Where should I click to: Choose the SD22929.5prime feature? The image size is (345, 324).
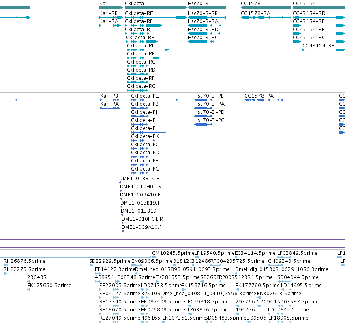[110, 261]
